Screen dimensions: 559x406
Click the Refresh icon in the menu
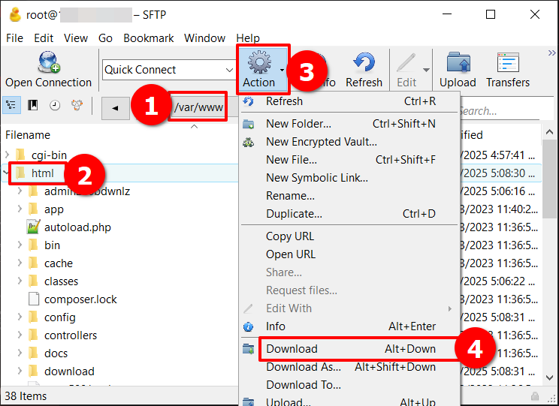tap(249, 101)
